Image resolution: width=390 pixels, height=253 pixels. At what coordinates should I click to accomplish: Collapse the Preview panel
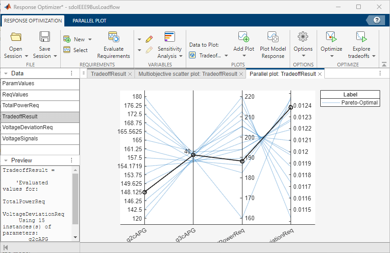tap(5, 160)
